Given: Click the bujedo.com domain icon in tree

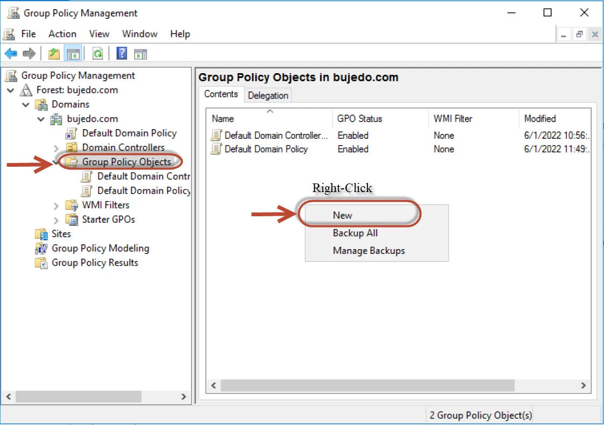Looking at the screenshot, I should point(56,119).
